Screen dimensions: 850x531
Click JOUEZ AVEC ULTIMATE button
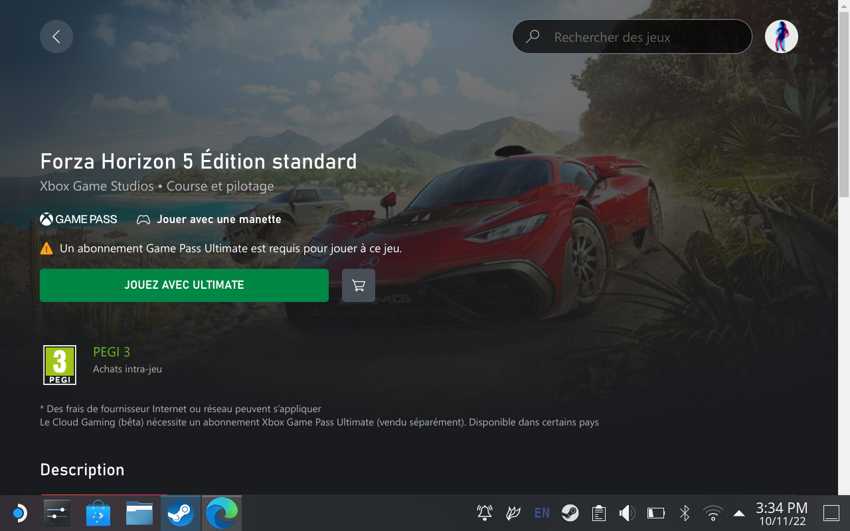point(184,285)
